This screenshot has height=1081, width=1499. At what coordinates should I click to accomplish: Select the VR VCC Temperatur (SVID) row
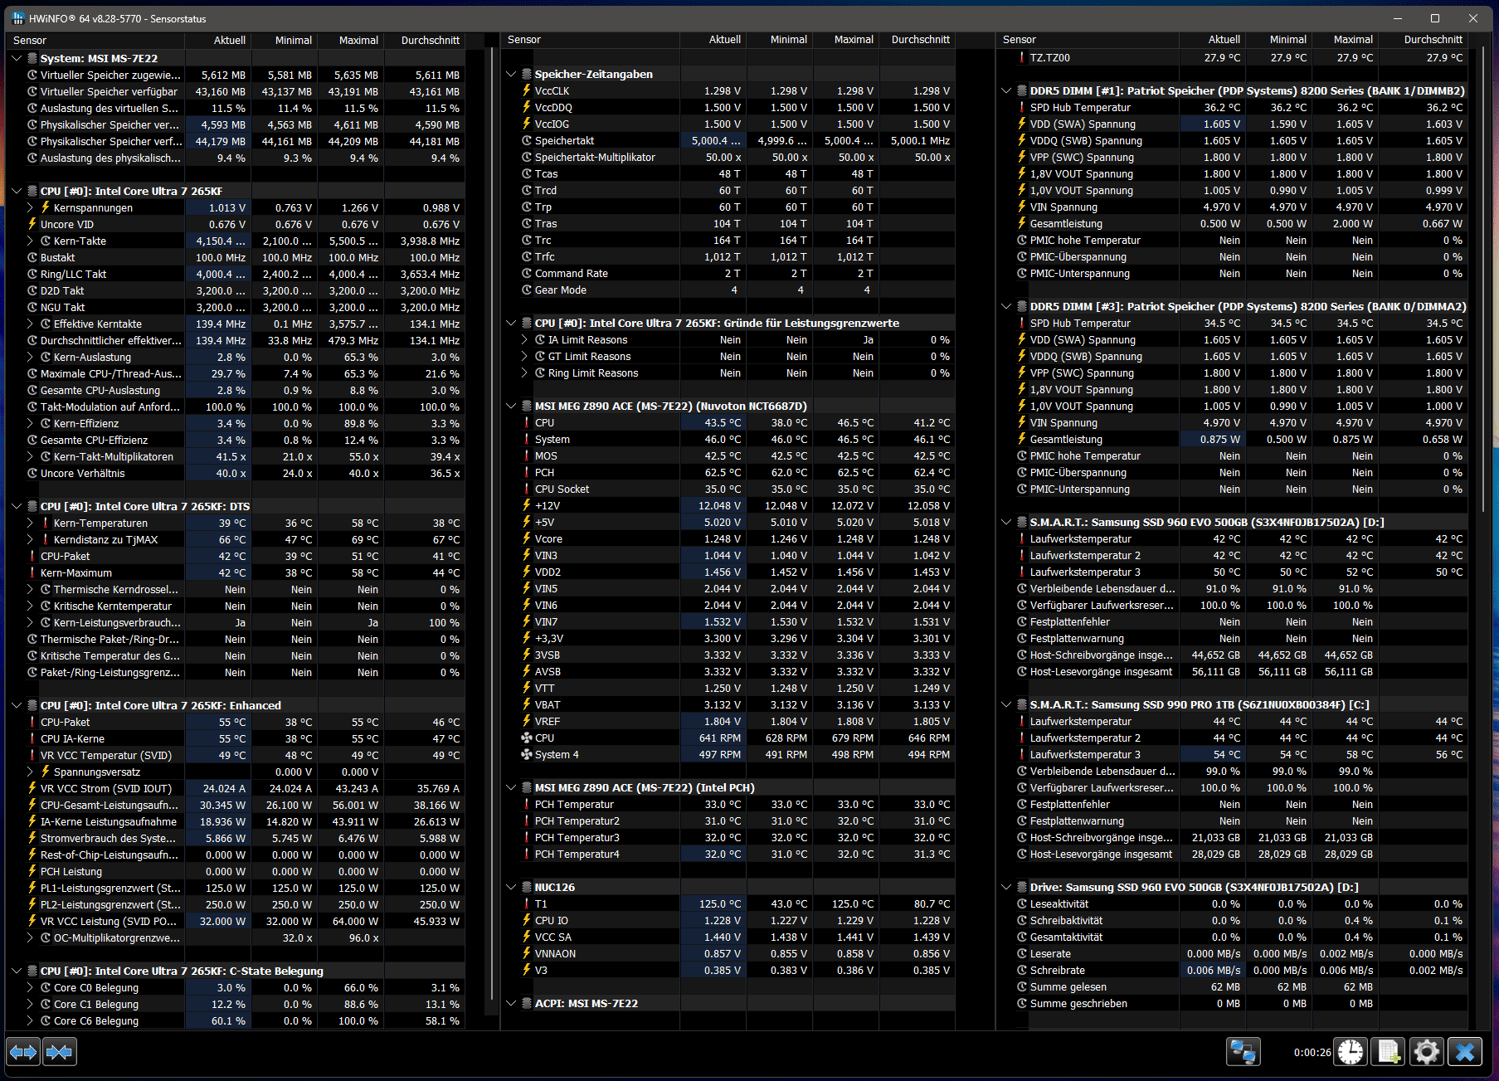point(236,755)
